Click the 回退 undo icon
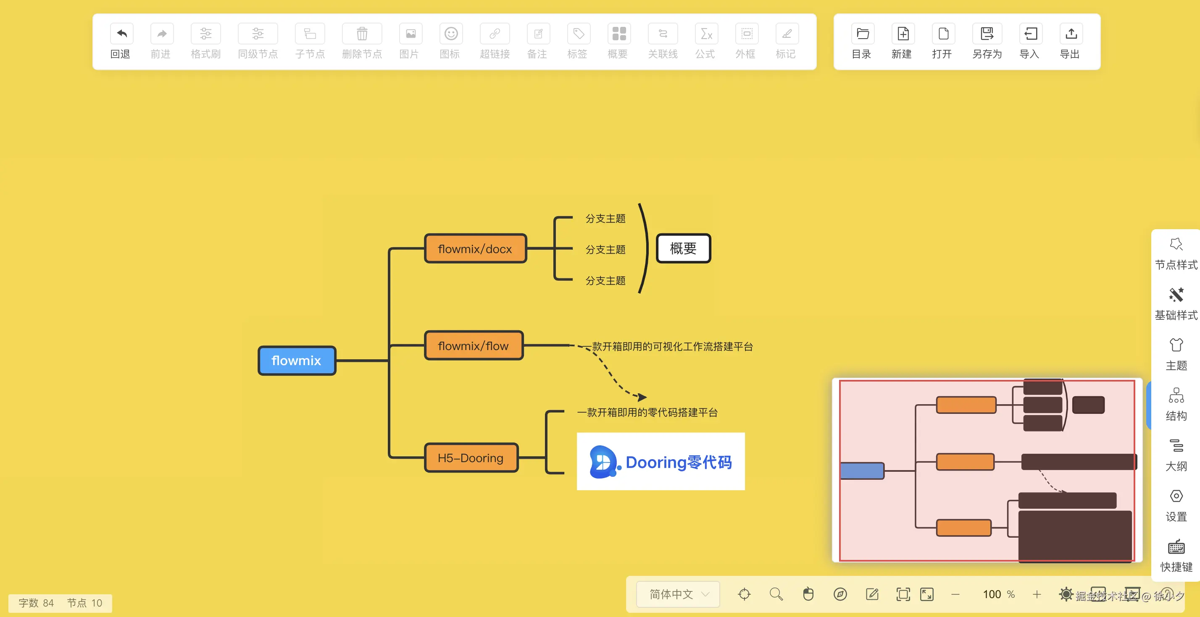The width and height of the screenshot is (1200, 617). (x=121, y=34)
